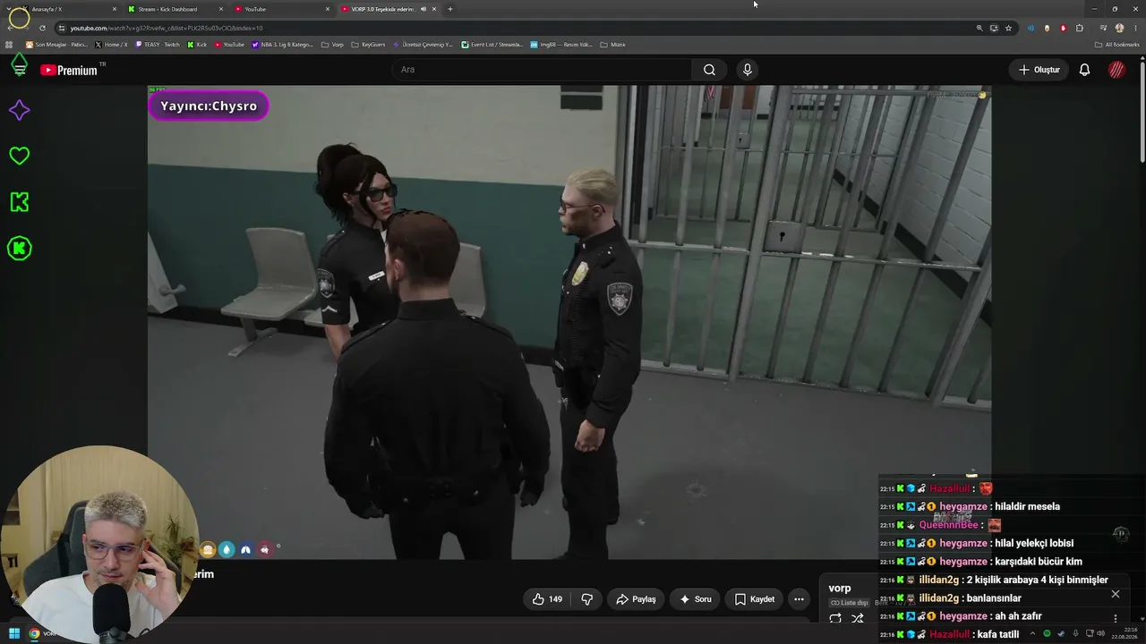Click the food hunger status icon
The image size is (1146, 644).
pyautogui.click(x=208, y=549)
